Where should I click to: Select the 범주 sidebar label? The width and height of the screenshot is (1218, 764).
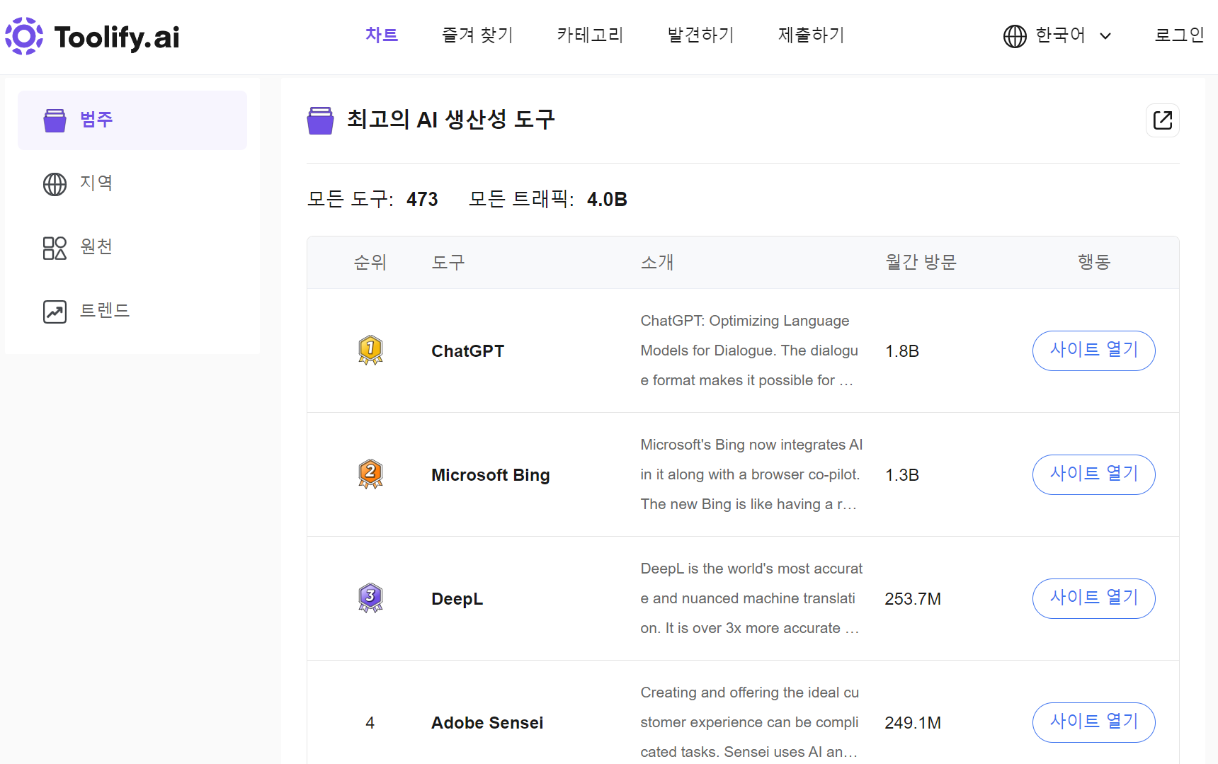pos(96,119)
